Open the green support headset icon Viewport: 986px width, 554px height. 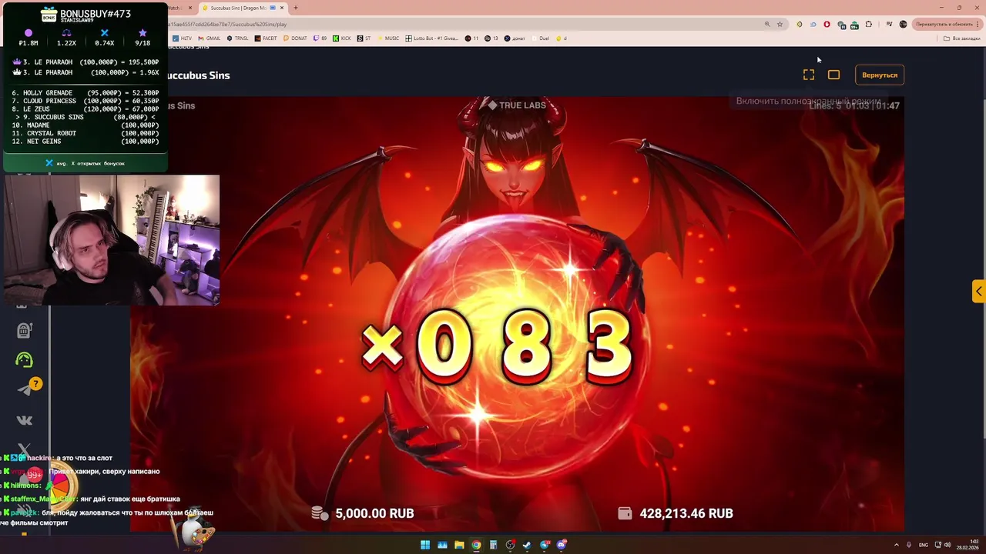click(24, 359)
